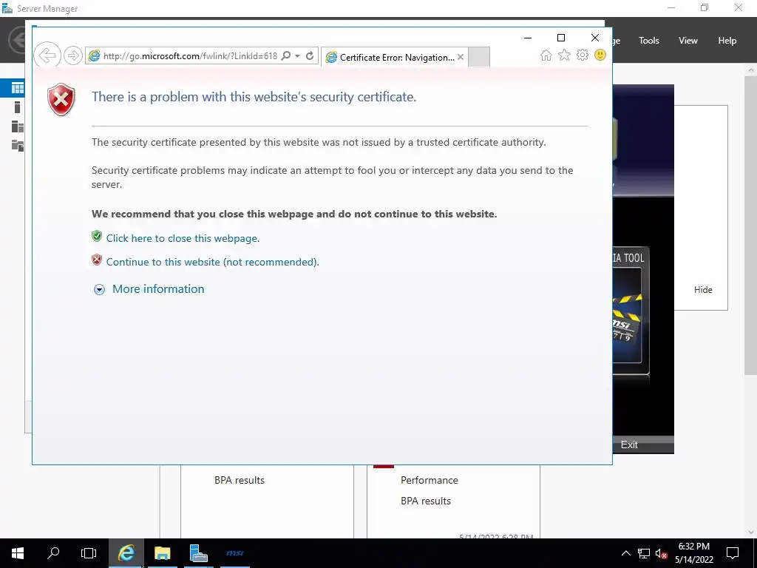Switch to MSI app taskbar icon
The width and height of the screenshot is (757, 568).
(234, 553)
